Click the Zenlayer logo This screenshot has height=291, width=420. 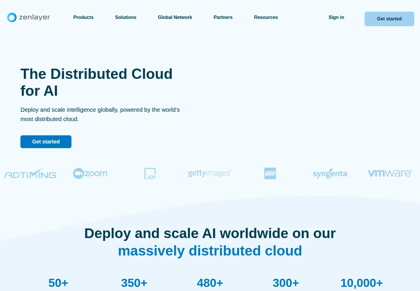pos(29,17)
